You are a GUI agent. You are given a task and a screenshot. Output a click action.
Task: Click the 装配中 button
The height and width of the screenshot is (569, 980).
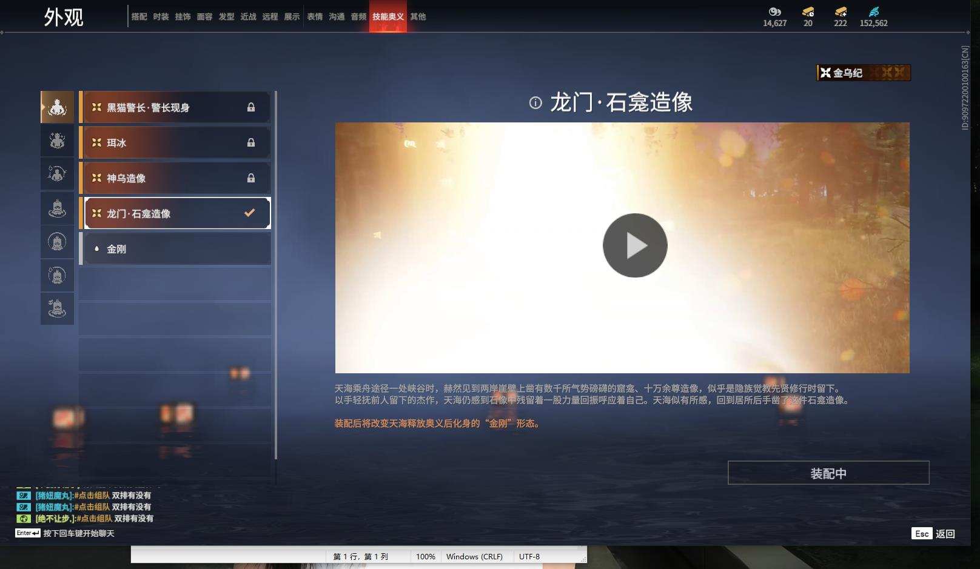coord(828,473)
